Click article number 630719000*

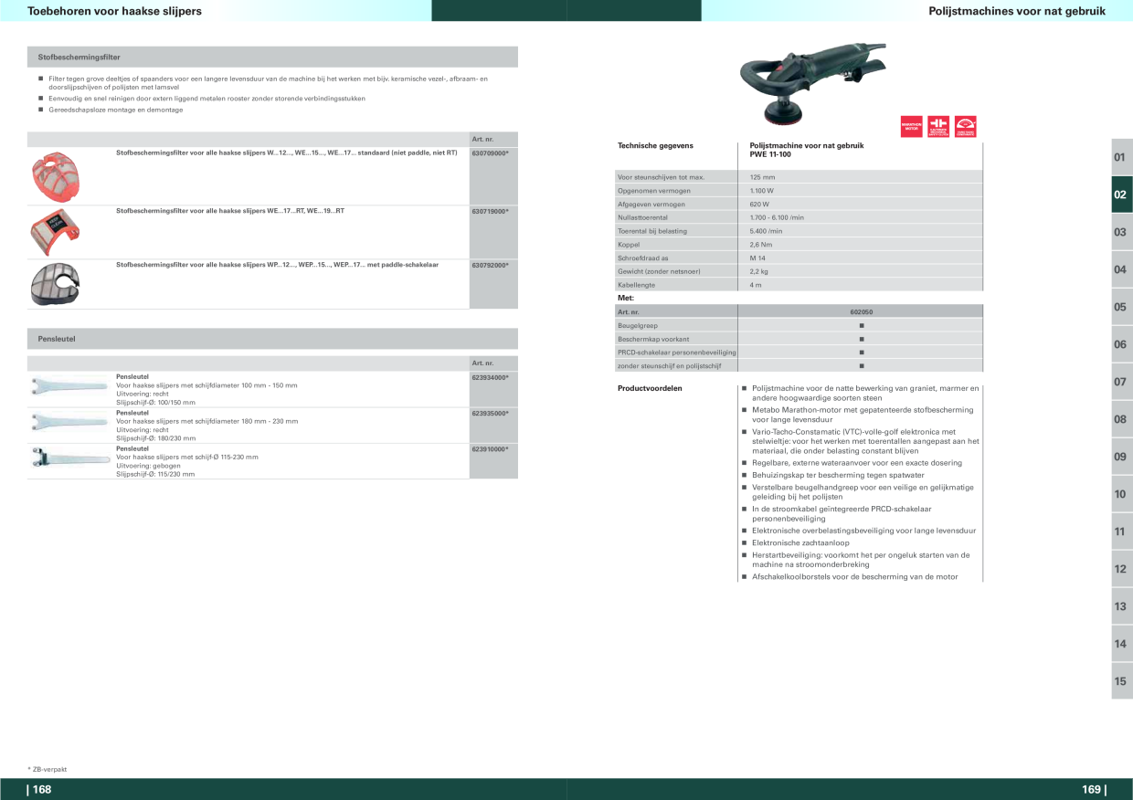pos(490,211)
